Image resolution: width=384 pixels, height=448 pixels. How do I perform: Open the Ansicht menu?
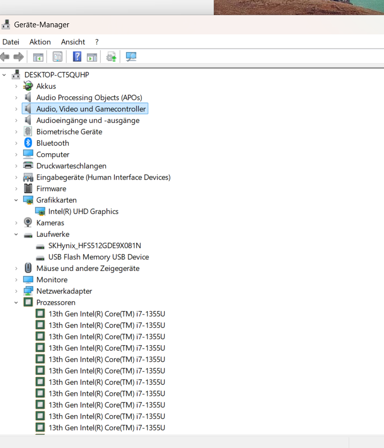pos(73,42)
